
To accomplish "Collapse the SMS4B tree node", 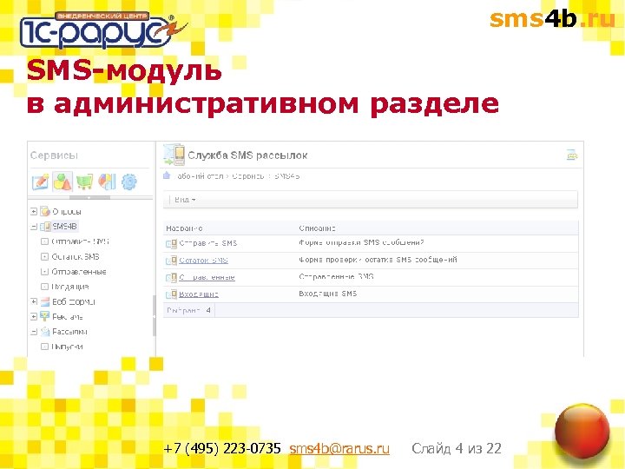I will (34, 227).
